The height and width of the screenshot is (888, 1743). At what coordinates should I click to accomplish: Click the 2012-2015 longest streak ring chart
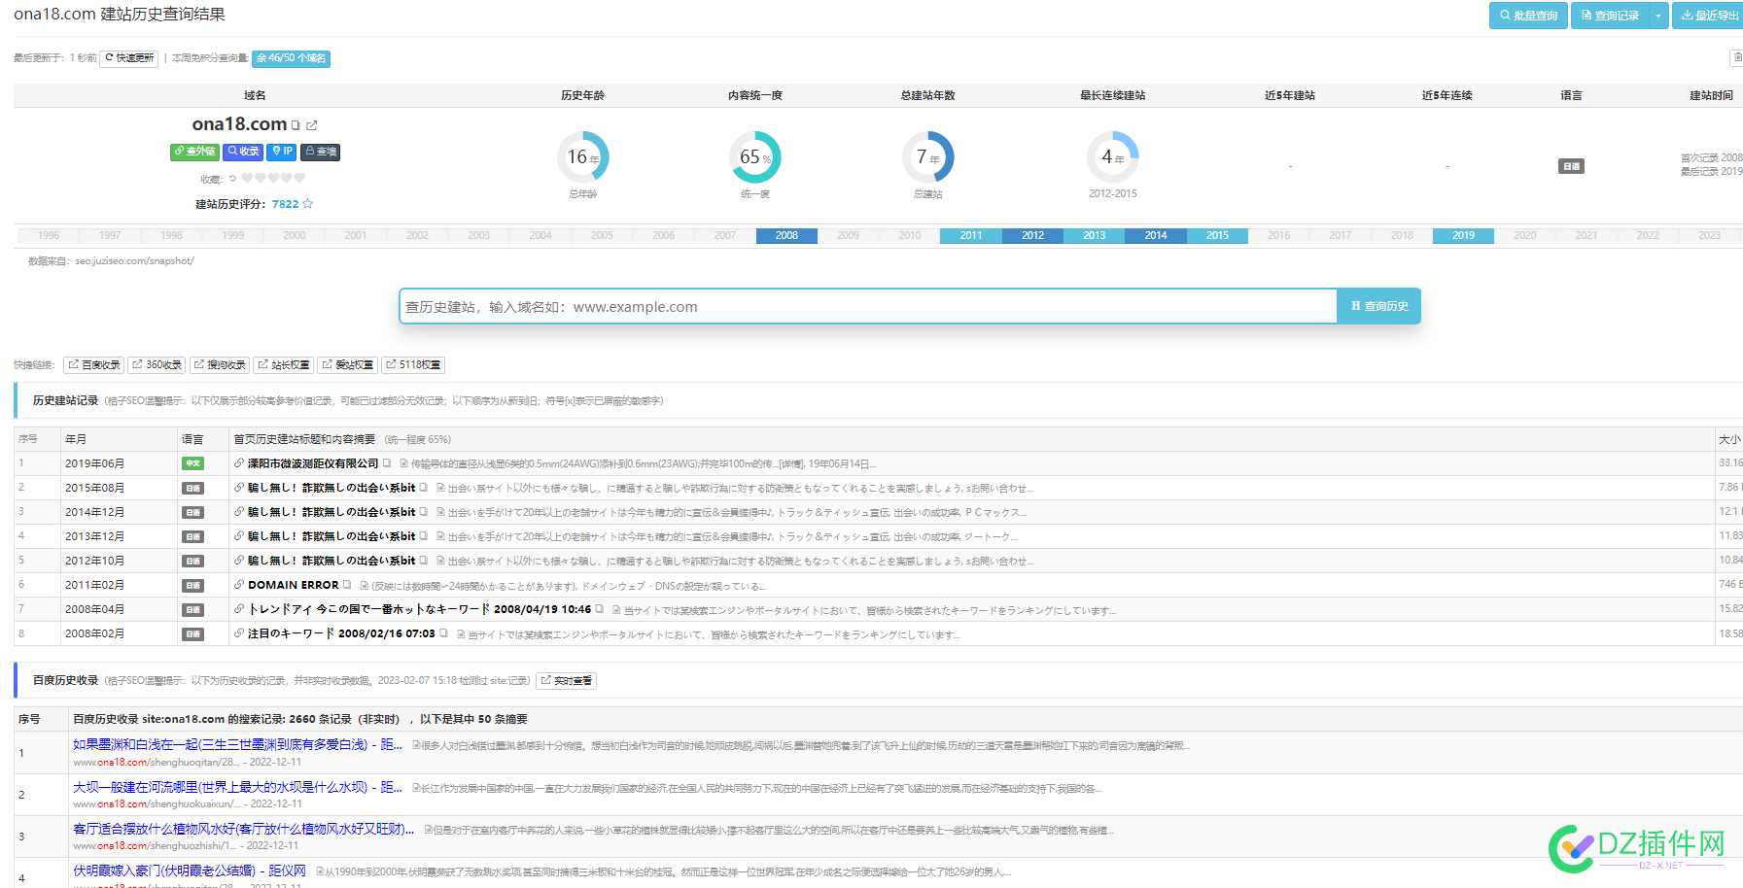pyautogui.click(x=1113, y=157)
